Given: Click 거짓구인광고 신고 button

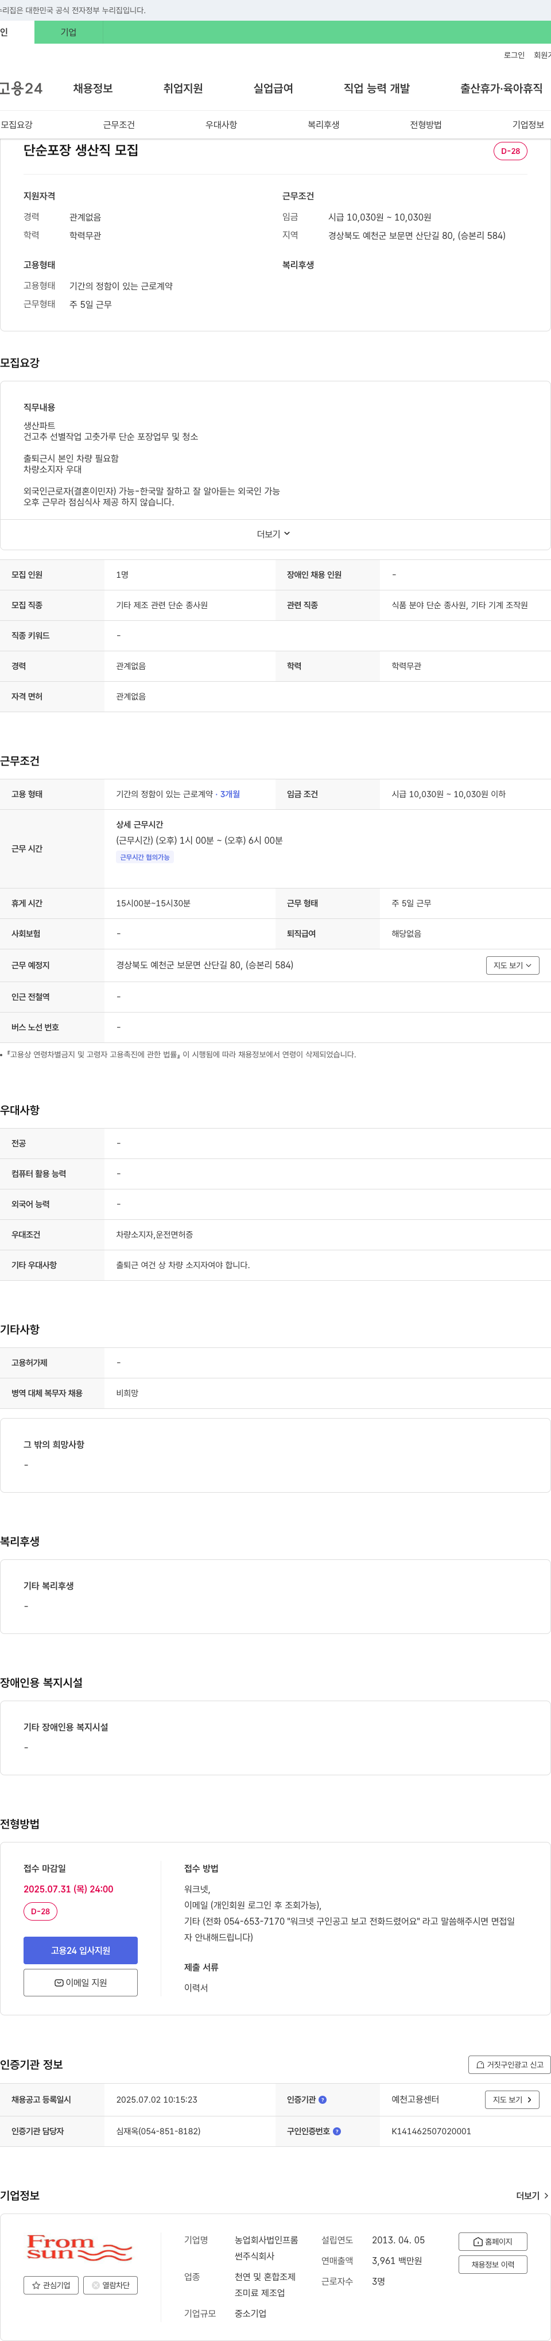Looking at the screenshot, I should (x=509, y=2065).
